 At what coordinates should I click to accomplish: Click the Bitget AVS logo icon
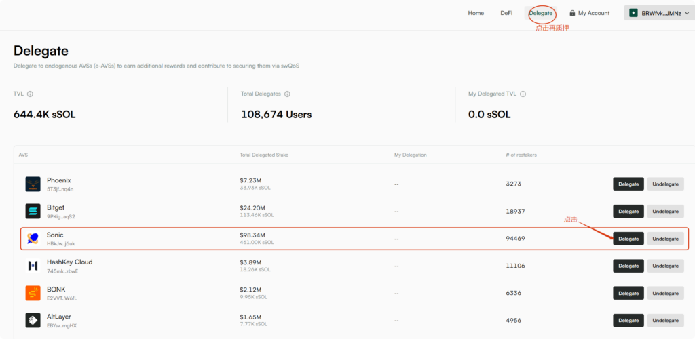(33, 211)
